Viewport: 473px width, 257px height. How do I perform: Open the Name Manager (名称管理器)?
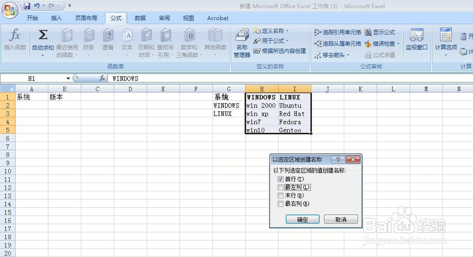[x=242, y=42]
